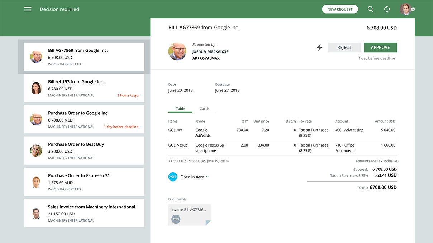The width and height of the screenshot is (433, 243).
Task: Click the NEW REQUEST button
Action: coord(340,9)
